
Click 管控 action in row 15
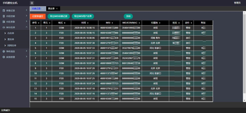188,99
